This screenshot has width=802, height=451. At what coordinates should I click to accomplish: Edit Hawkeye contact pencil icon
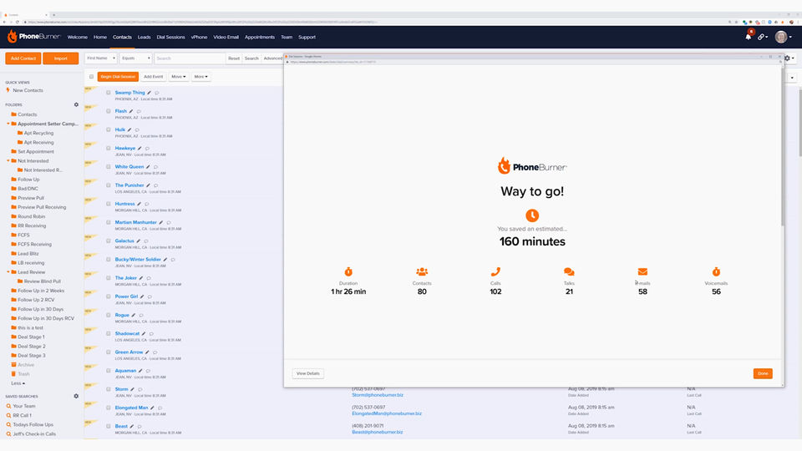[140, 149]
